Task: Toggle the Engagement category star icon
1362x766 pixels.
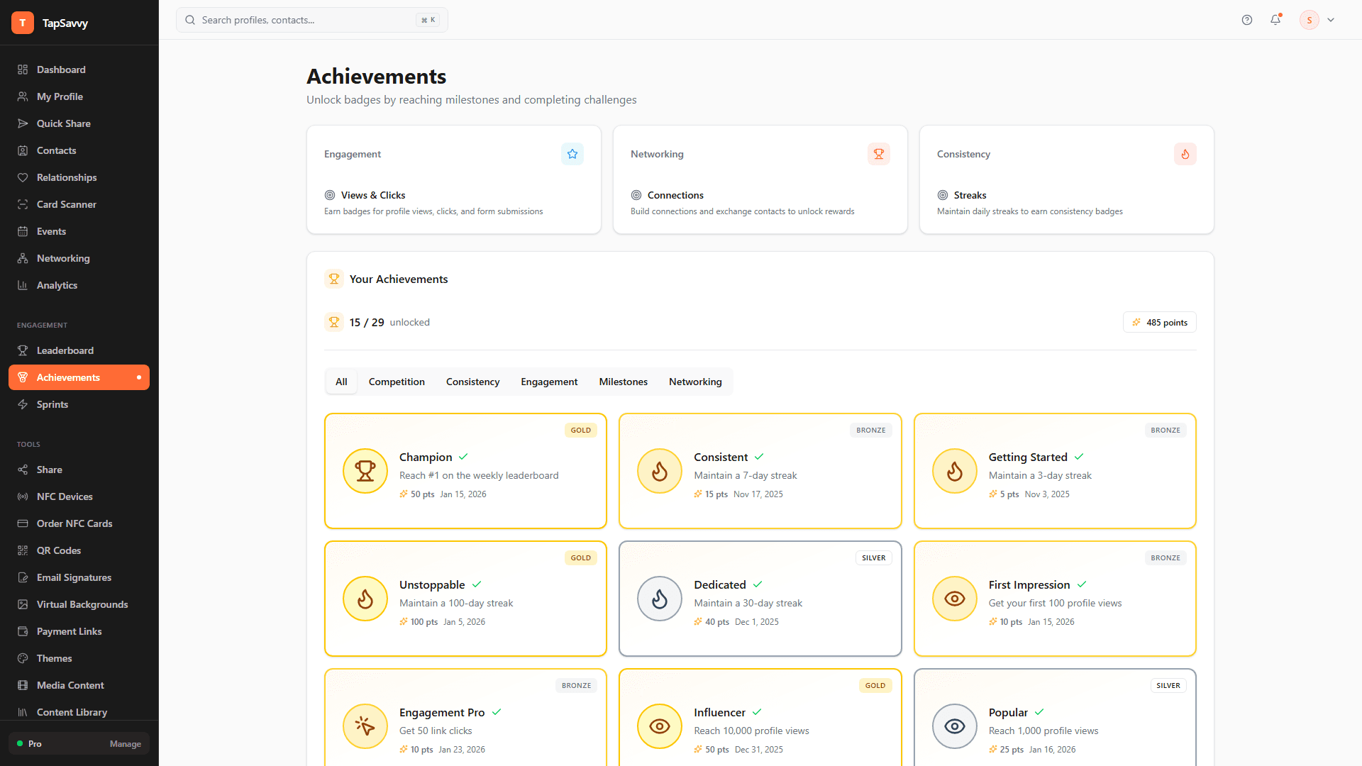Action: tap(572, 154)
